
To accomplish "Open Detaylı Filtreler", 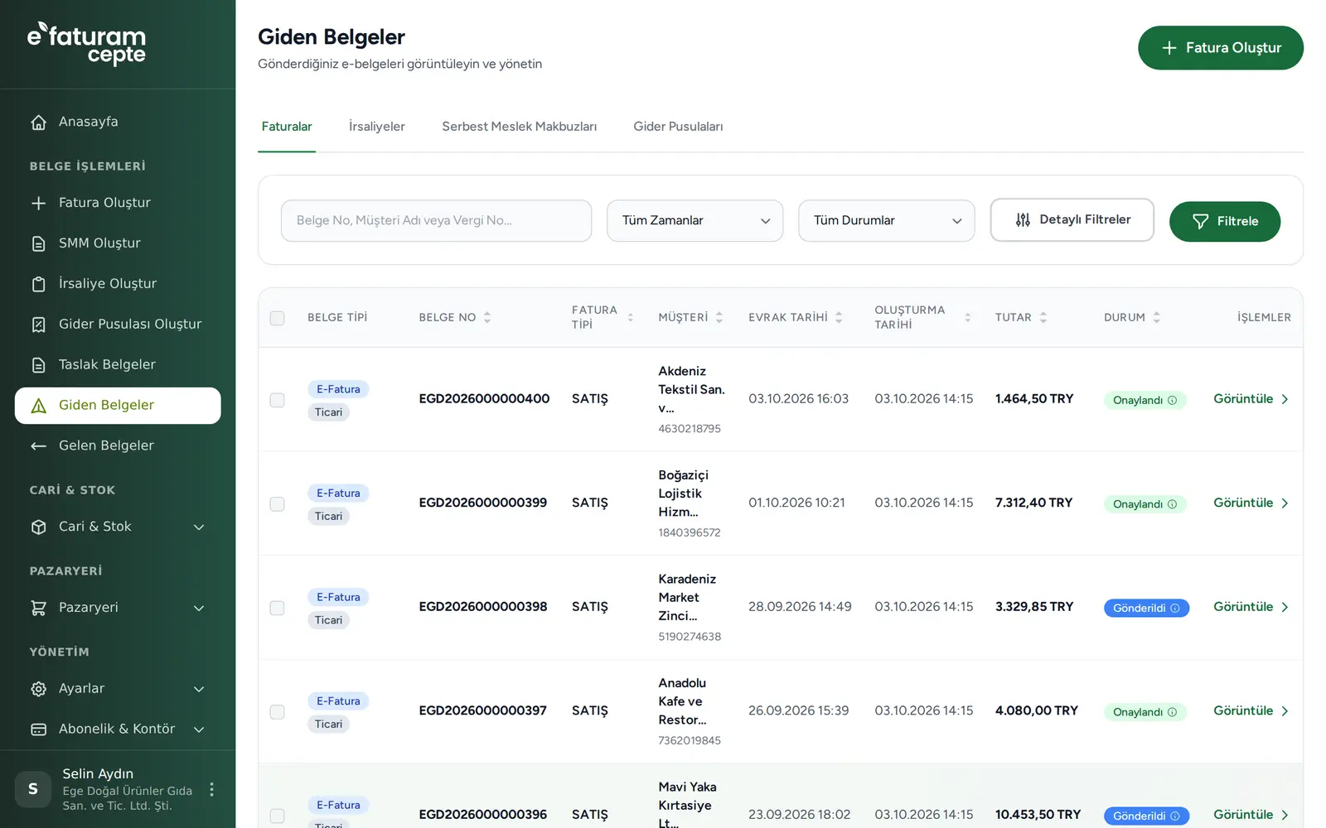I will pos(1072,220).
